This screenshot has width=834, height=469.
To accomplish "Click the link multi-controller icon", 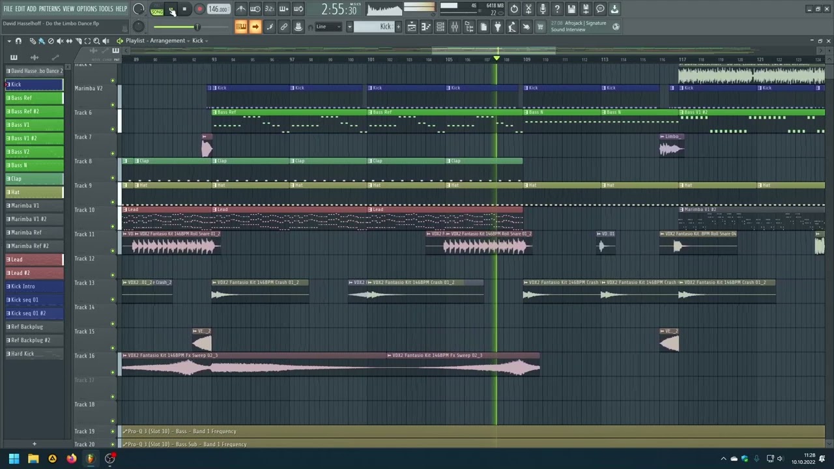I will [284, 27].
